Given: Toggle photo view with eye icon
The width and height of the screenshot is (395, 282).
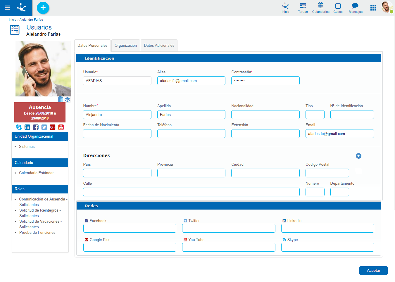Looking at the screenshot, I should [68, 99].
